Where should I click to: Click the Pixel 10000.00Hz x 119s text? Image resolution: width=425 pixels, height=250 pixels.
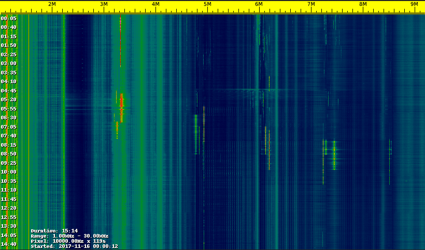(x=68, y=241)
